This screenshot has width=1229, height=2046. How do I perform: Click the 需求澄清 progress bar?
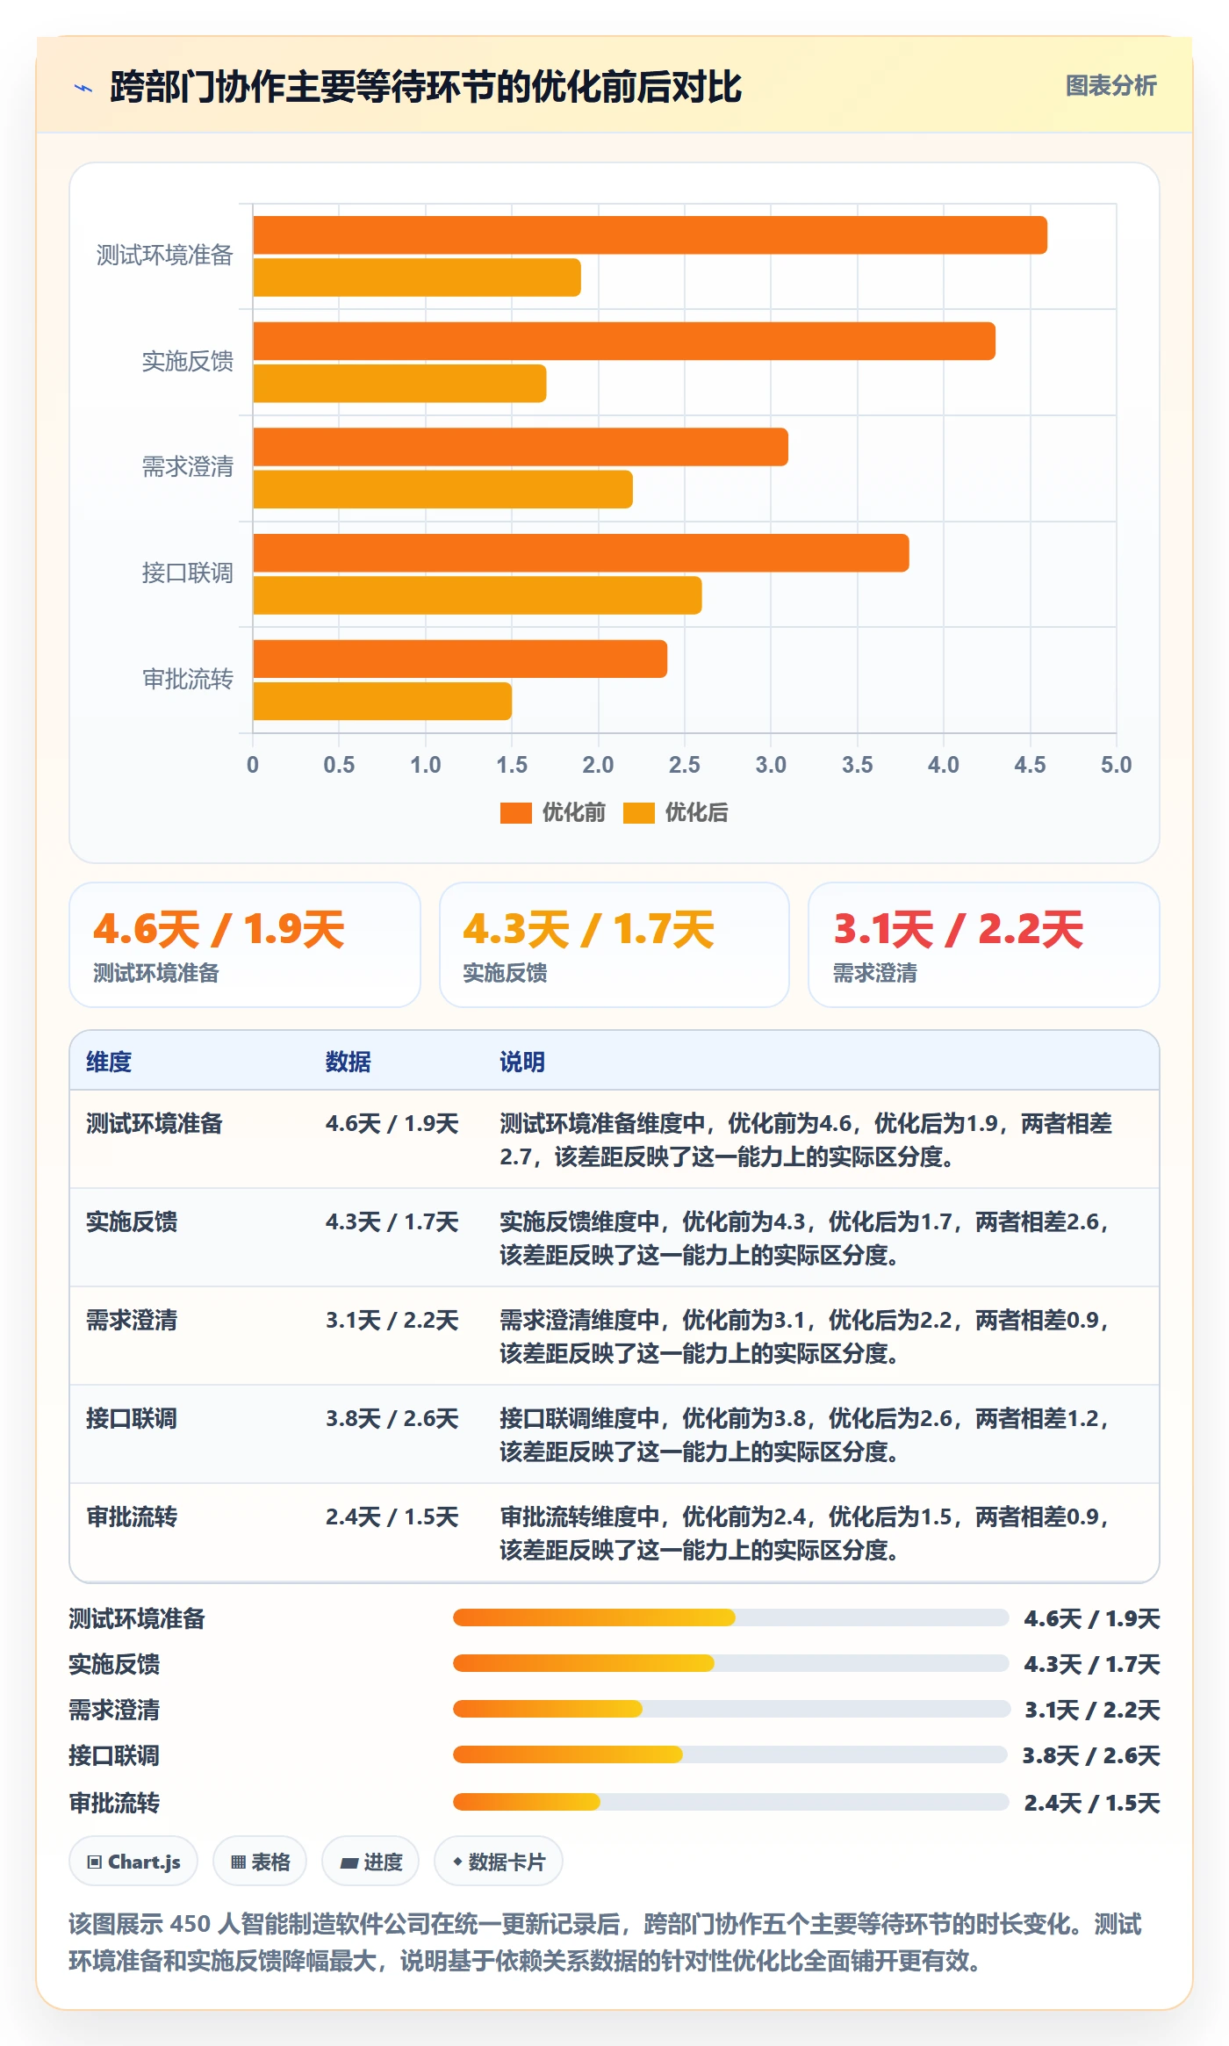[730, 1709]
